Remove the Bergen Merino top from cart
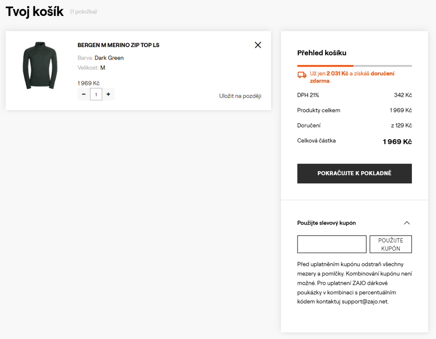 258,45
